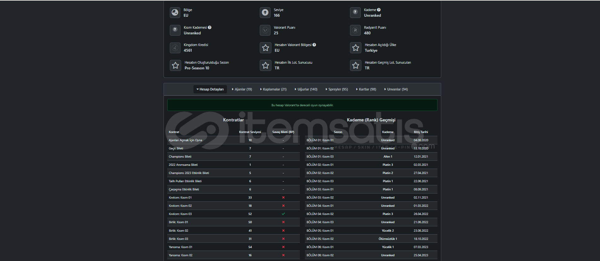Click the '2022 Anımsama Bileti' contract name
The width and height of the screenshot is (600, 261).
click(183, 165)
